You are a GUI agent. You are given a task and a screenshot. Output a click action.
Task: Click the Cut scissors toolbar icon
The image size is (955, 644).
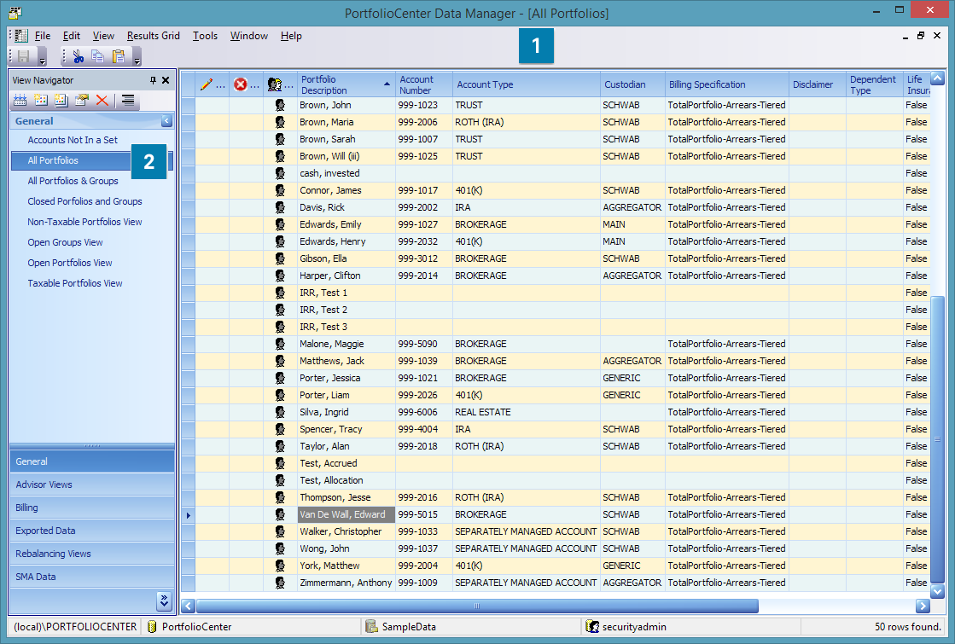(x=78, y=56)
